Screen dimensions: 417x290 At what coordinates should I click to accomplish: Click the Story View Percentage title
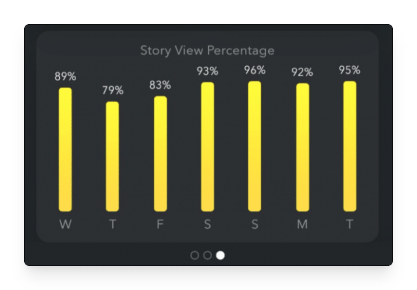pyautogui.click(x=207, y=50)
